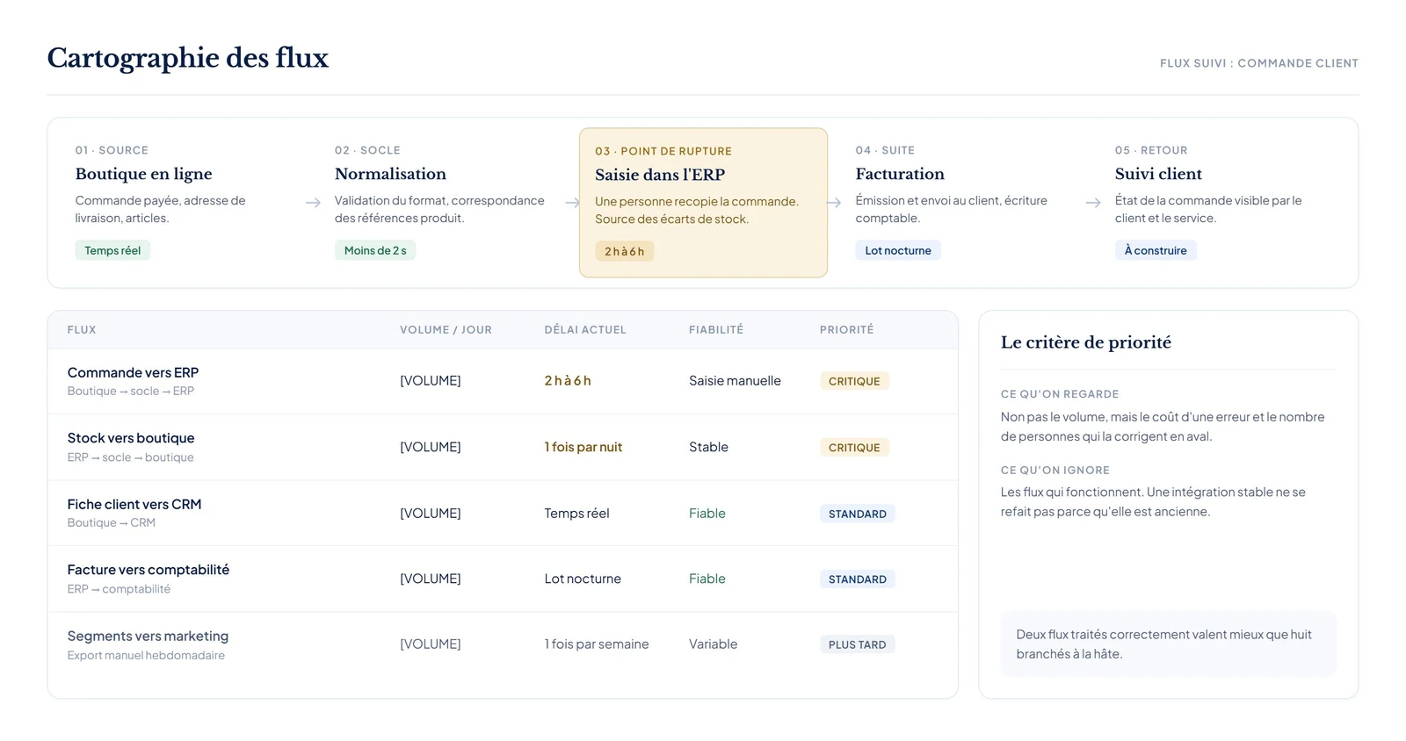The height and width of the screenshot is (741, 1406).
Task: Click the CRITIQUE badge in the Commande vers ERP row
Action: (854, 381)
